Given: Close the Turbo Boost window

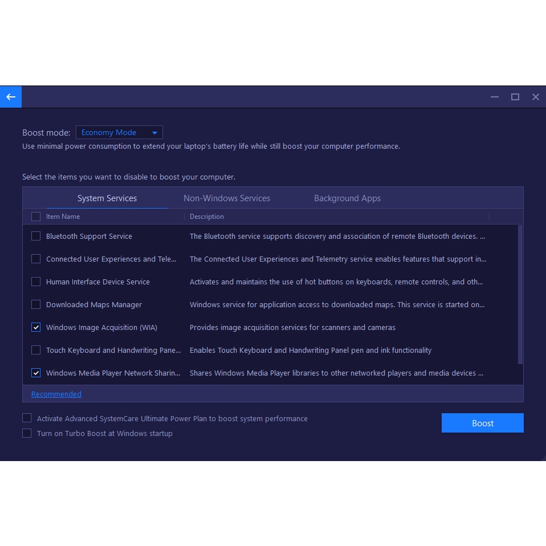Looking at the screenshot, I should (x=536, y=97).
